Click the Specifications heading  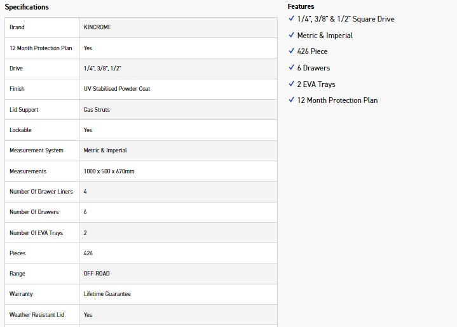pyautogui.click(x=27, y=7)
